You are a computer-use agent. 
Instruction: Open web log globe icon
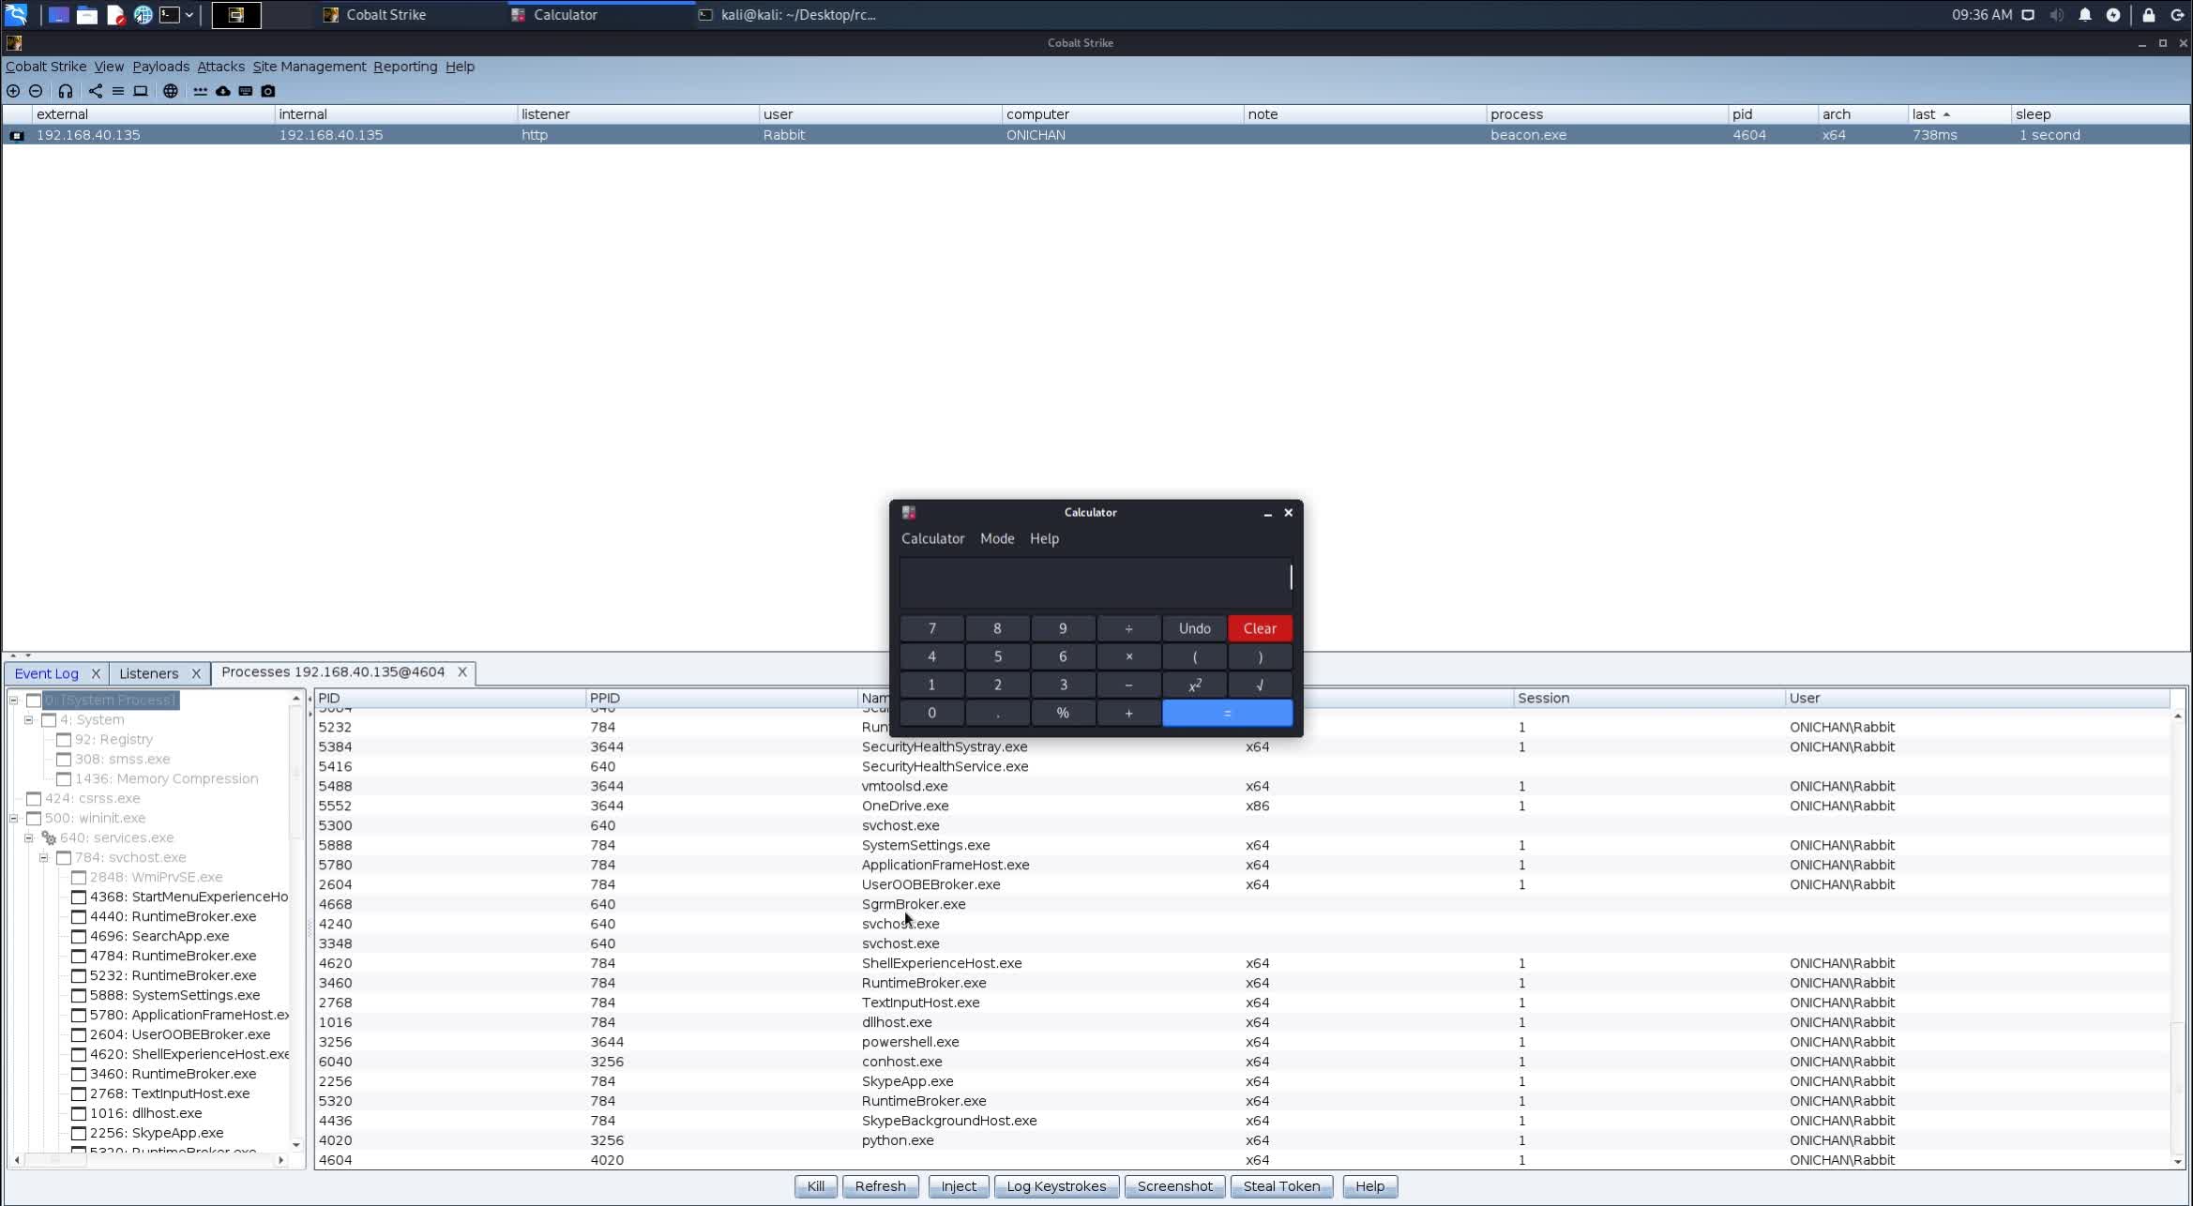tap(170, 91)
